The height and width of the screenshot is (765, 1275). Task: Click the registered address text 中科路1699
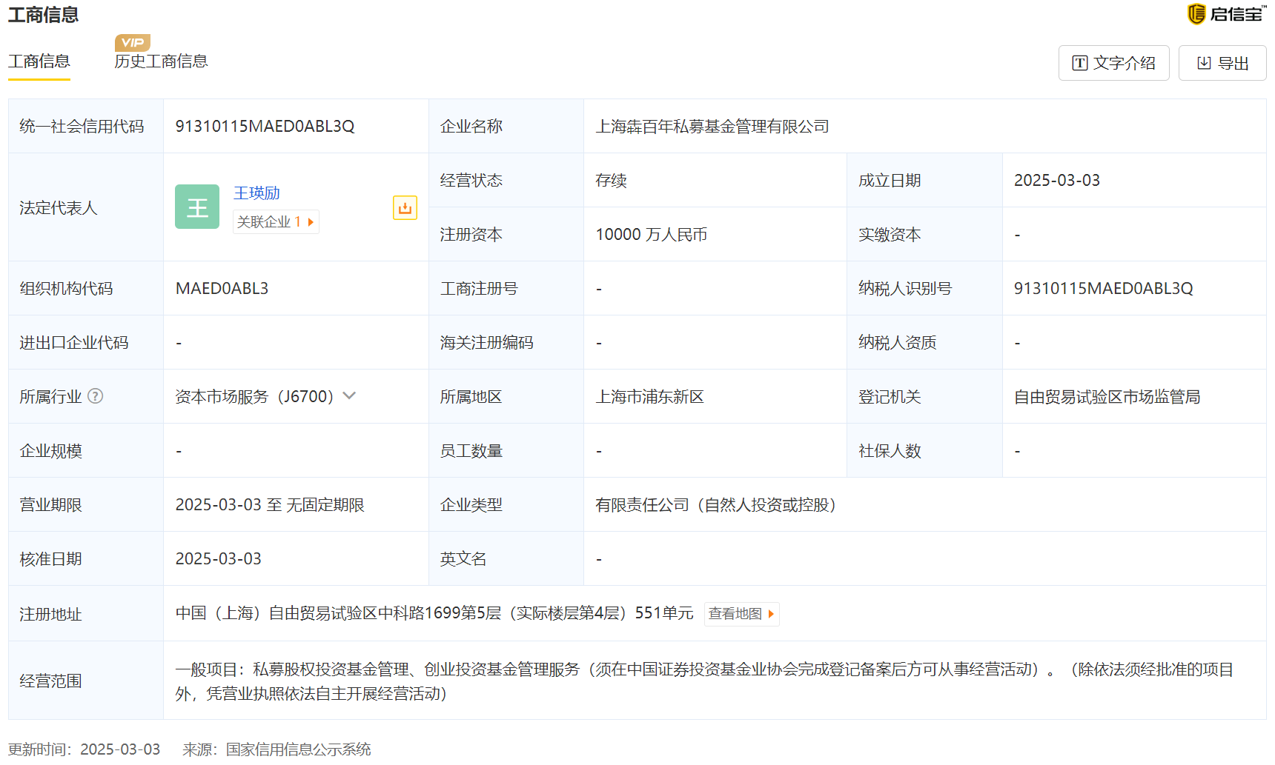[420, 613]
